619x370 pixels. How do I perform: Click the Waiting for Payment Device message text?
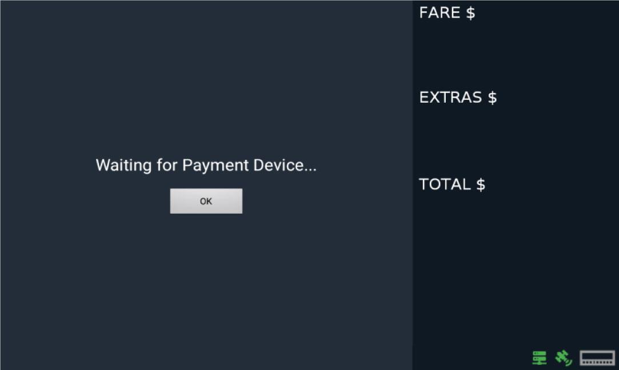tap(206, 166)
